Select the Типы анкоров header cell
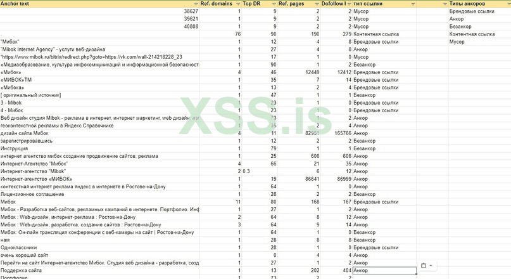This screenshot has width=511, height=279. coord(479,4)
